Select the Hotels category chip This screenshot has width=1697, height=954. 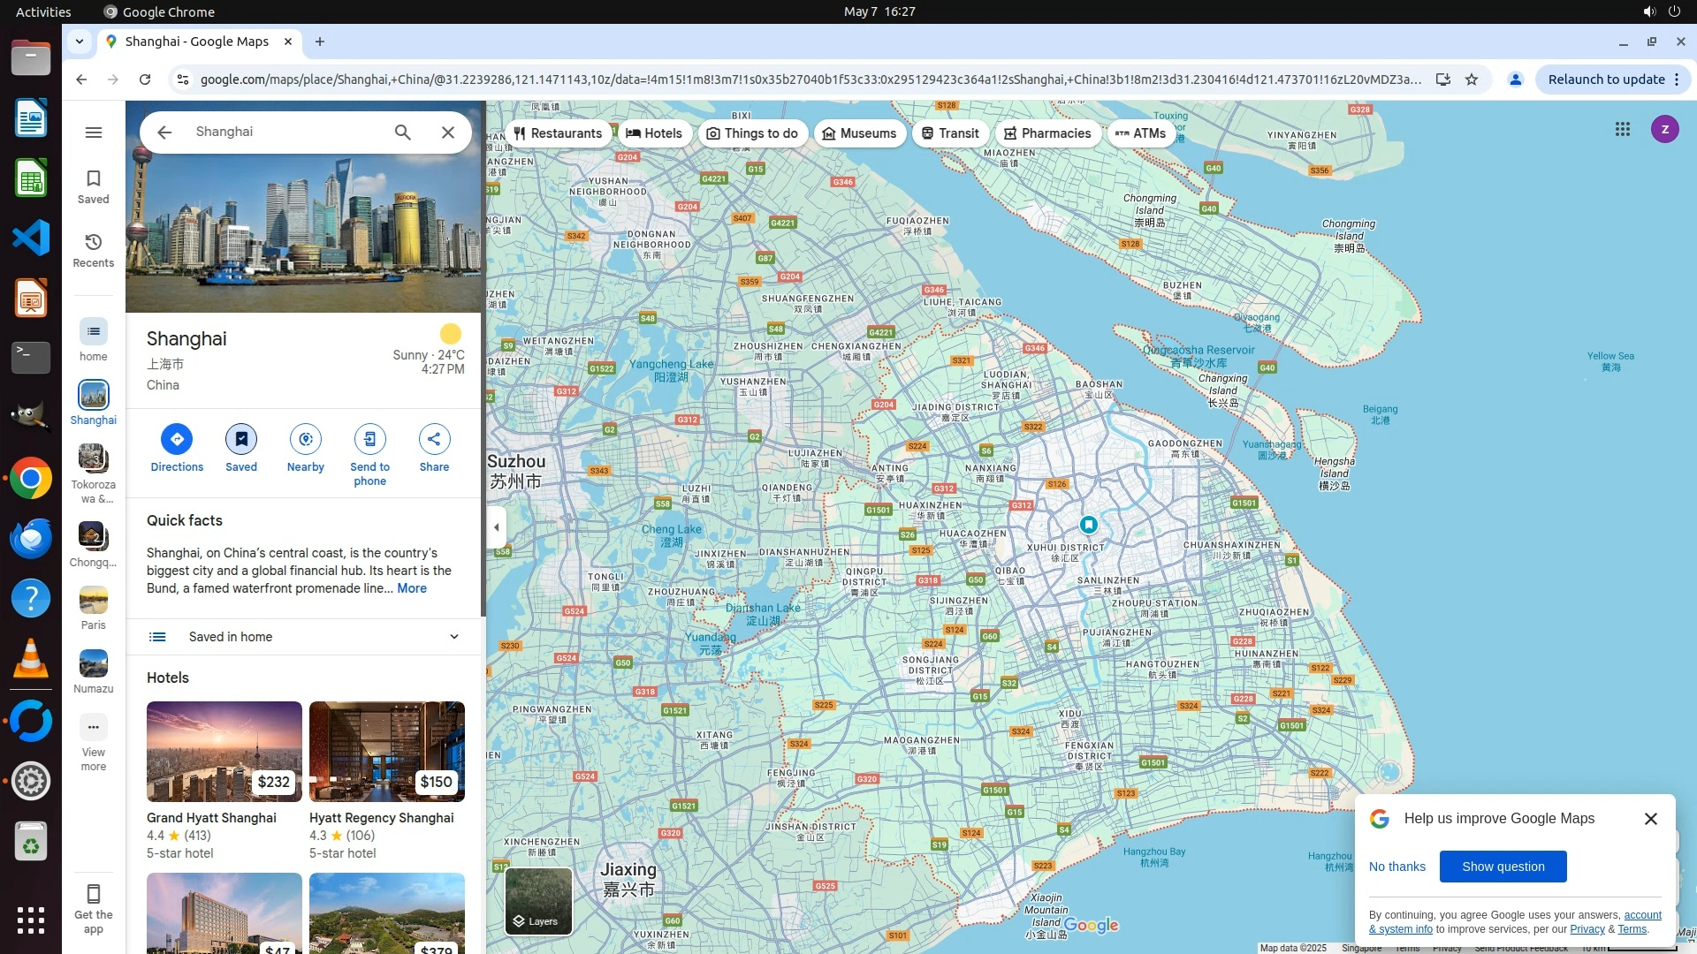(x=654, y=133)
